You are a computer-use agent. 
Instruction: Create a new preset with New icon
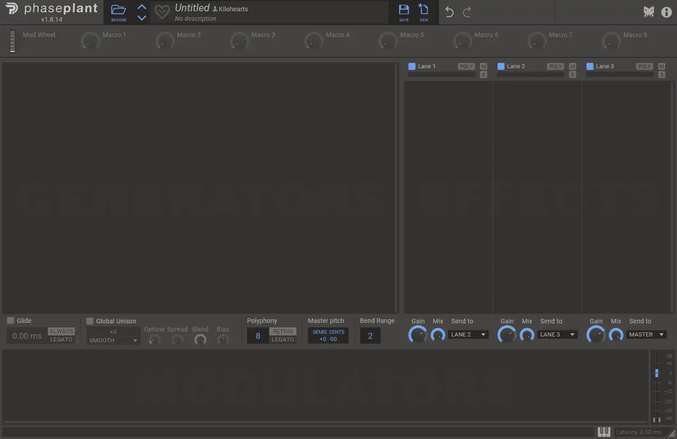424,11
